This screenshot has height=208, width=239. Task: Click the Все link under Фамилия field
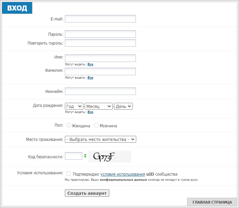coord(90,78)
